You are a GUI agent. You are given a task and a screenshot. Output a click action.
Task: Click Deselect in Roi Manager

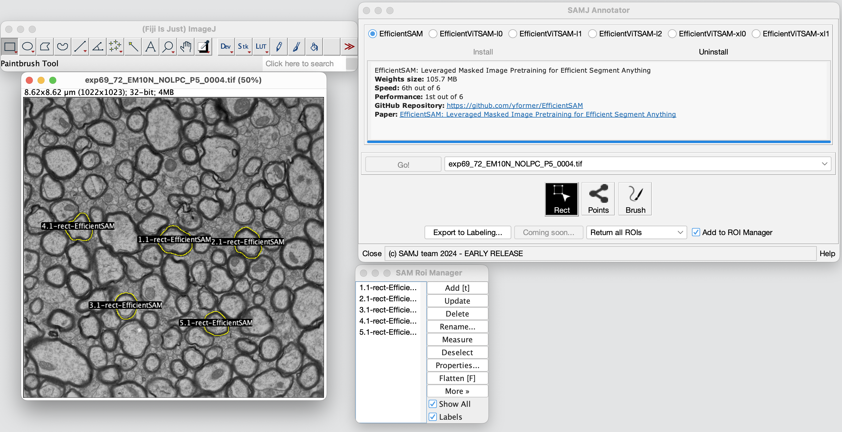[457, 353]
